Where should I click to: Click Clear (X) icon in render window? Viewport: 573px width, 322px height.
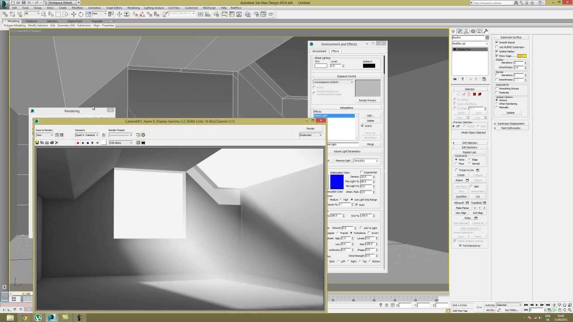coord(57,143)
